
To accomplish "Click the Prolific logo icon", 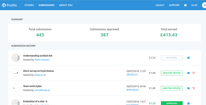I will pos(4,5).
